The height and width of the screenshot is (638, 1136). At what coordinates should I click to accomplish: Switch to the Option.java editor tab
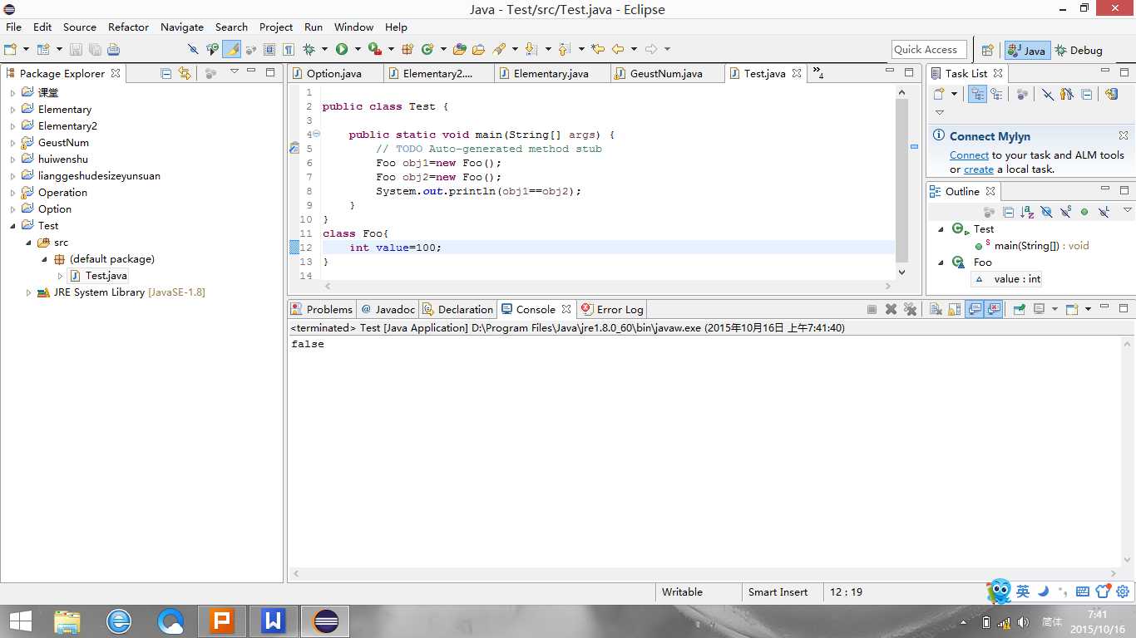(335, 73)
